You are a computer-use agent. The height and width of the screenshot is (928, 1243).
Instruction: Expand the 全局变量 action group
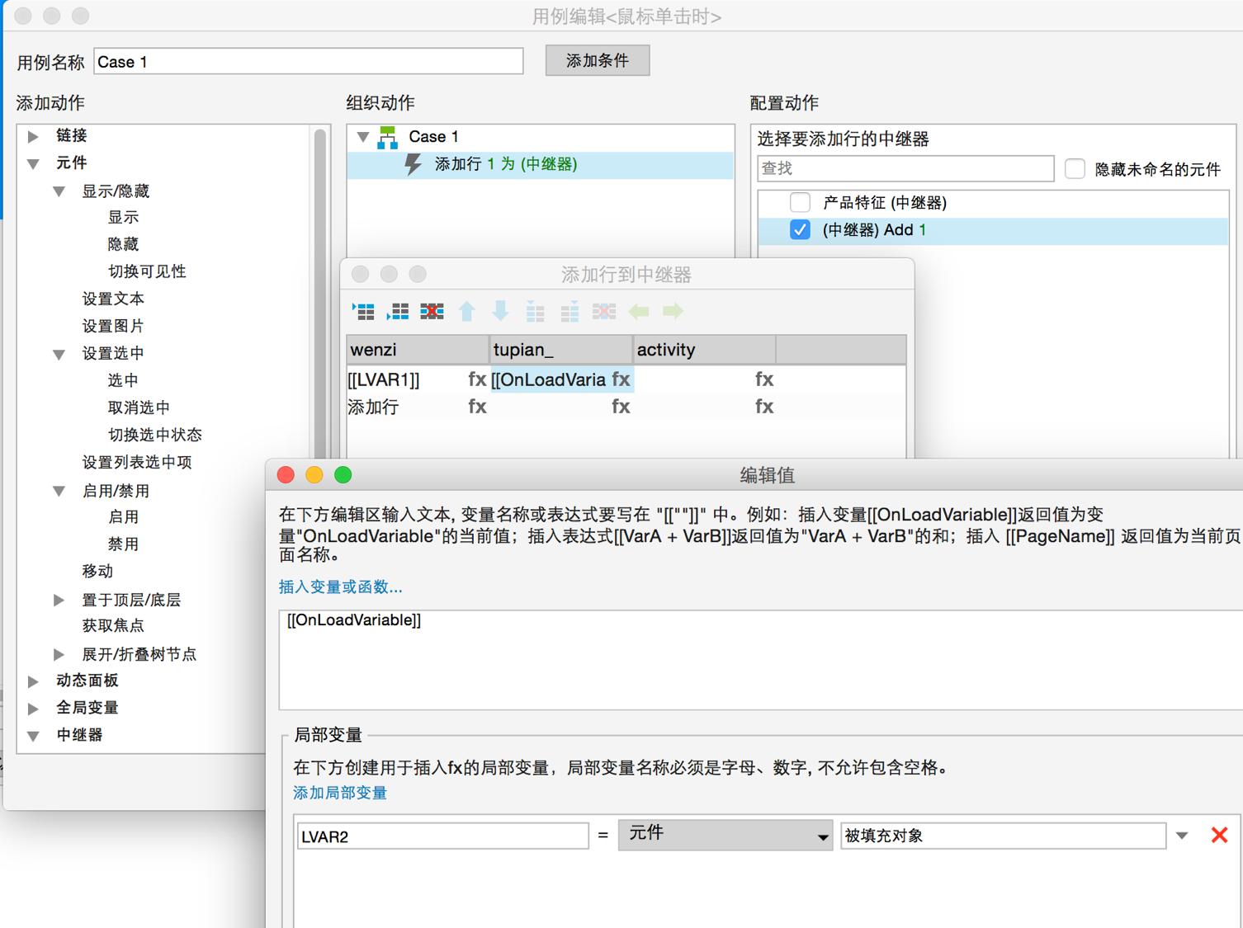click(x=33, y=708)
